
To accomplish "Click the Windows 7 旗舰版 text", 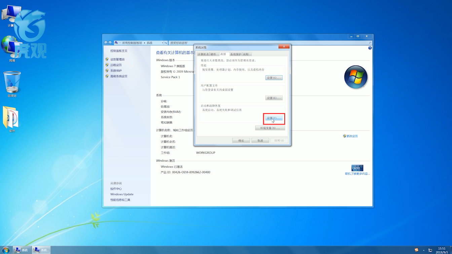I will (x=173, y=66).
